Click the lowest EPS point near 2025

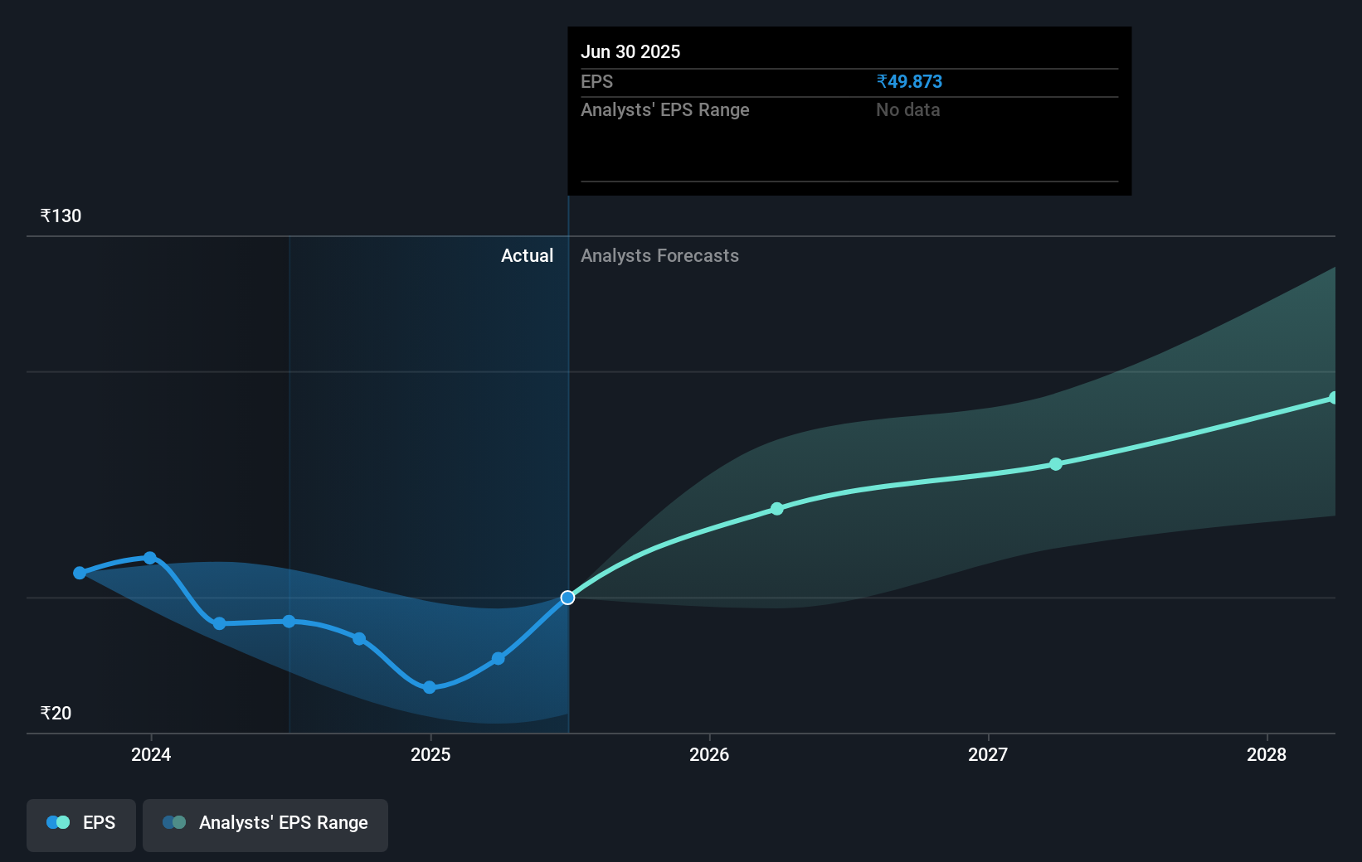(430, 687)
